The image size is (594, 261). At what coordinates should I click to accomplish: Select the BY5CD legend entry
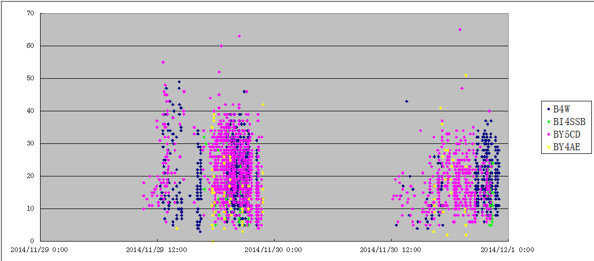click(x=564, y=134)
